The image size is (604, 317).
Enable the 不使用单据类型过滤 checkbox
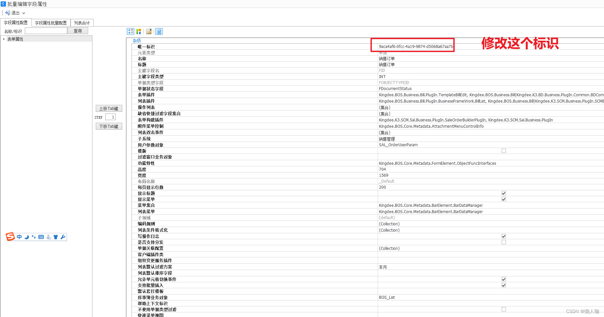point(504,309)
